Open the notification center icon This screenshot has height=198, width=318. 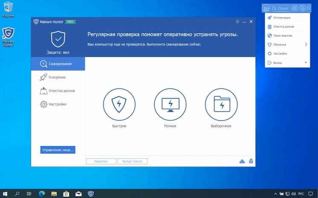pyautogui.click(x=310, y=194)
